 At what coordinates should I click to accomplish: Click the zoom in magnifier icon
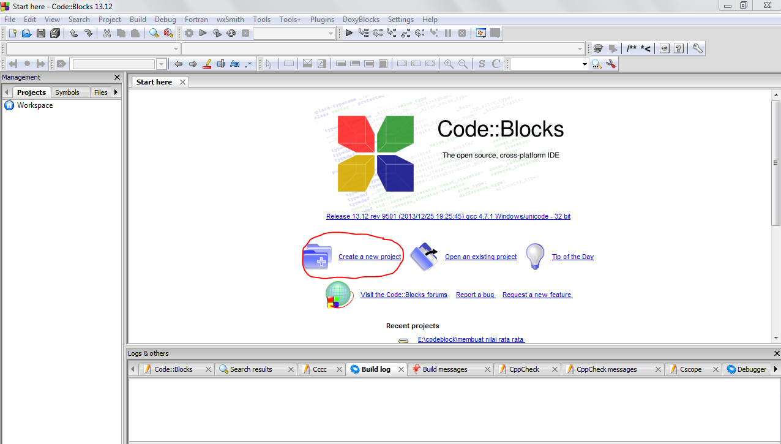click(449, 64)
